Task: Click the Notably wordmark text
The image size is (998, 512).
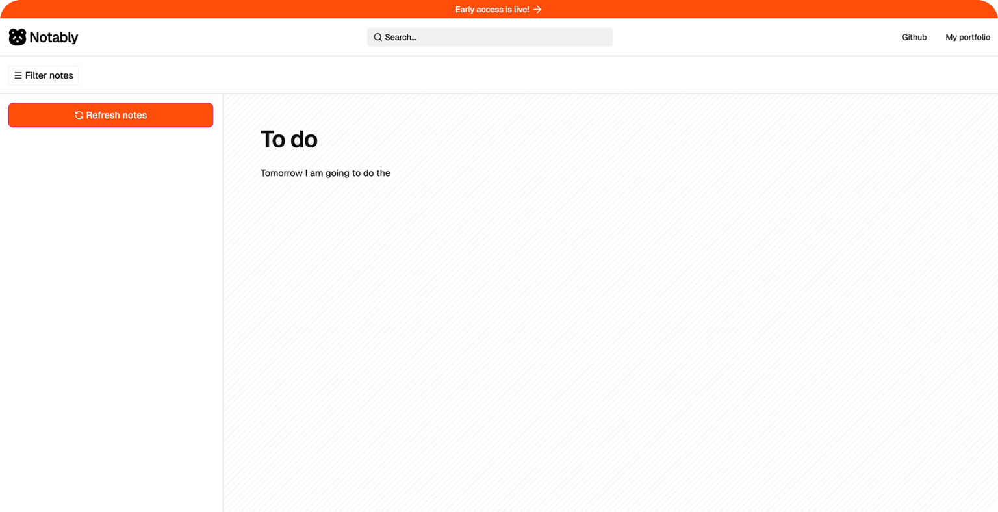Action: (54, 38)
